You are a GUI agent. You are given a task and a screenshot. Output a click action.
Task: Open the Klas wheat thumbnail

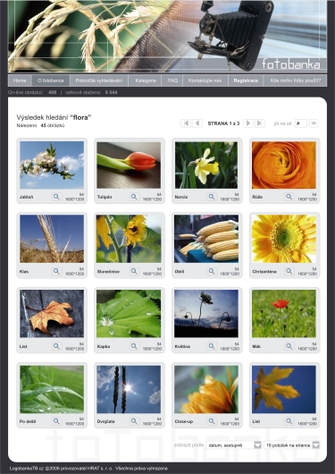(x=52, y=239)
